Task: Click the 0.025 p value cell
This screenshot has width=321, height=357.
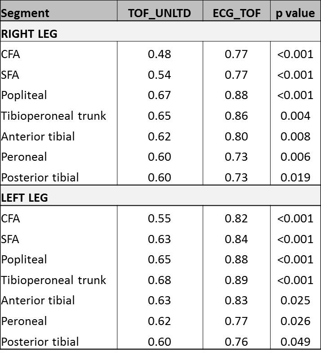Action: point(295,300)
